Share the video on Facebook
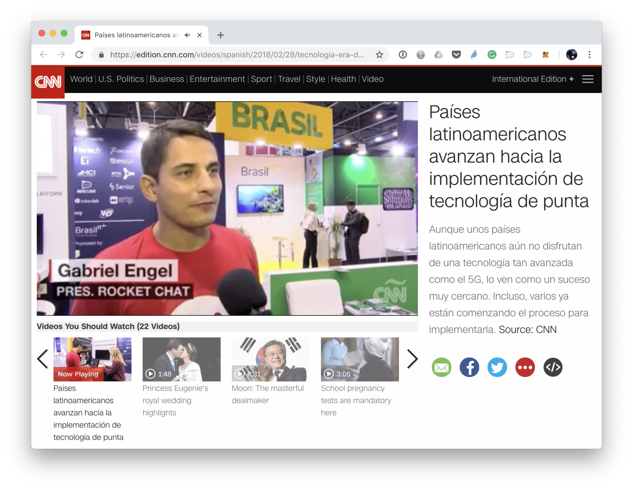This screenshot has width=633, height=490. (x=469, y=367)
